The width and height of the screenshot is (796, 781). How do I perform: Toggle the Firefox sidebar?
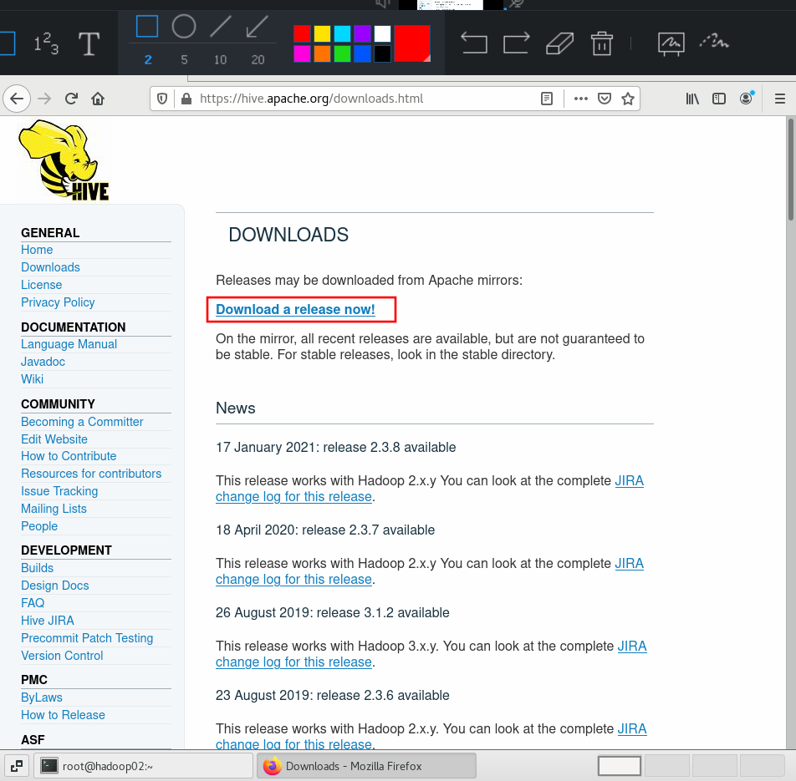[x=719, y=99]
